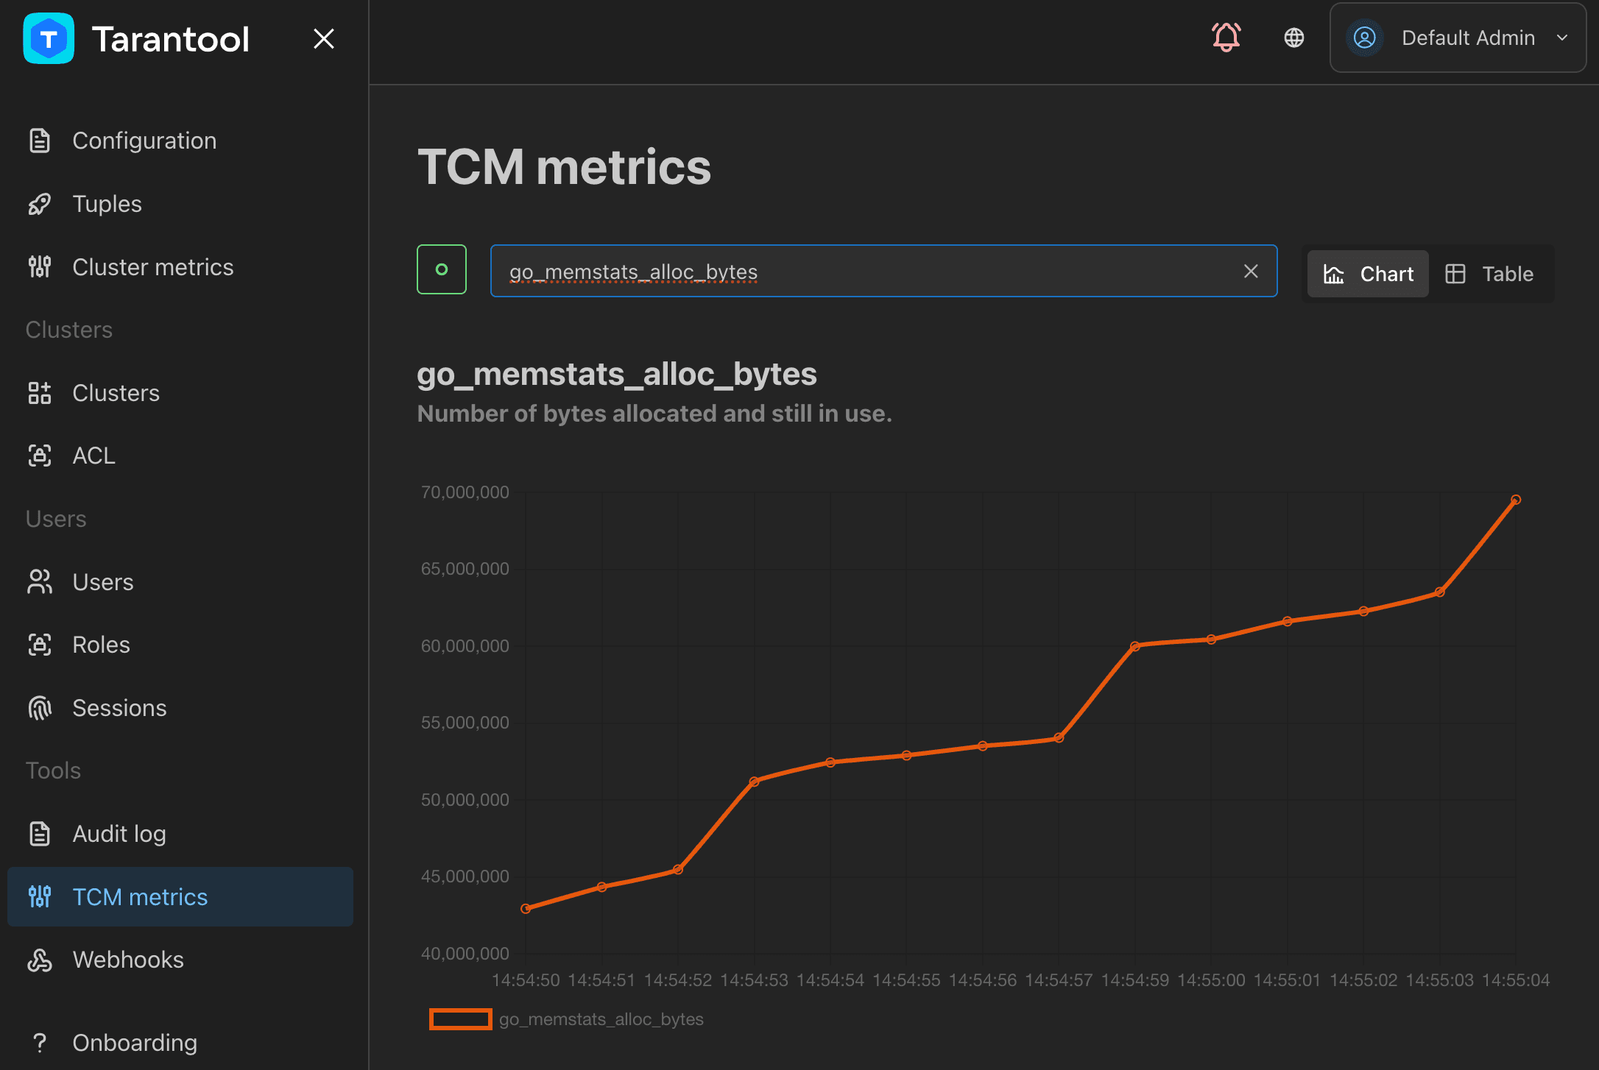Switch to Table view

1489,274
